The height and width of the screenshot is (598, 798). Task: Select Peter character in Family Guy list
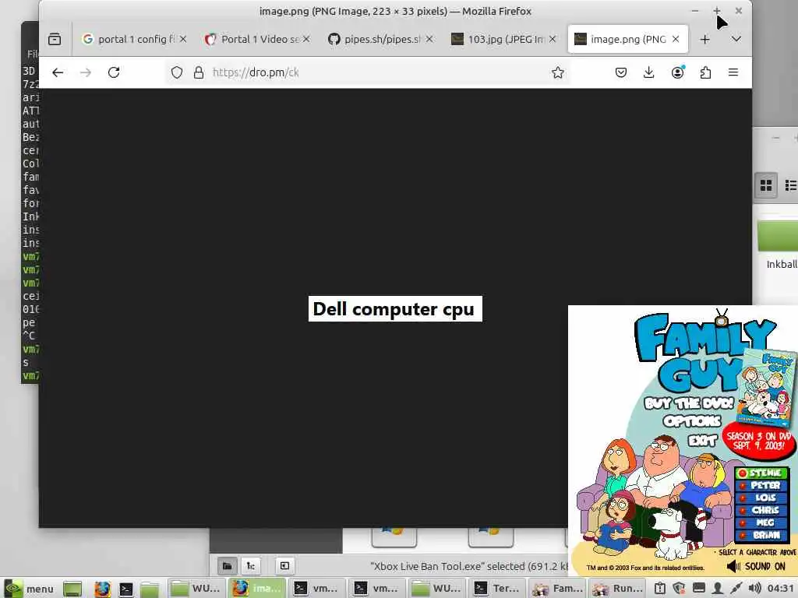(761, 486)
